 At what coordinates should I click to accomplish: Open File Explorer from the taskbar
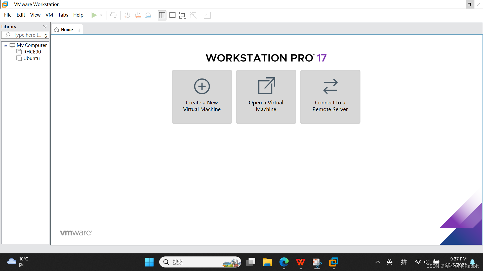coord(267,262)
